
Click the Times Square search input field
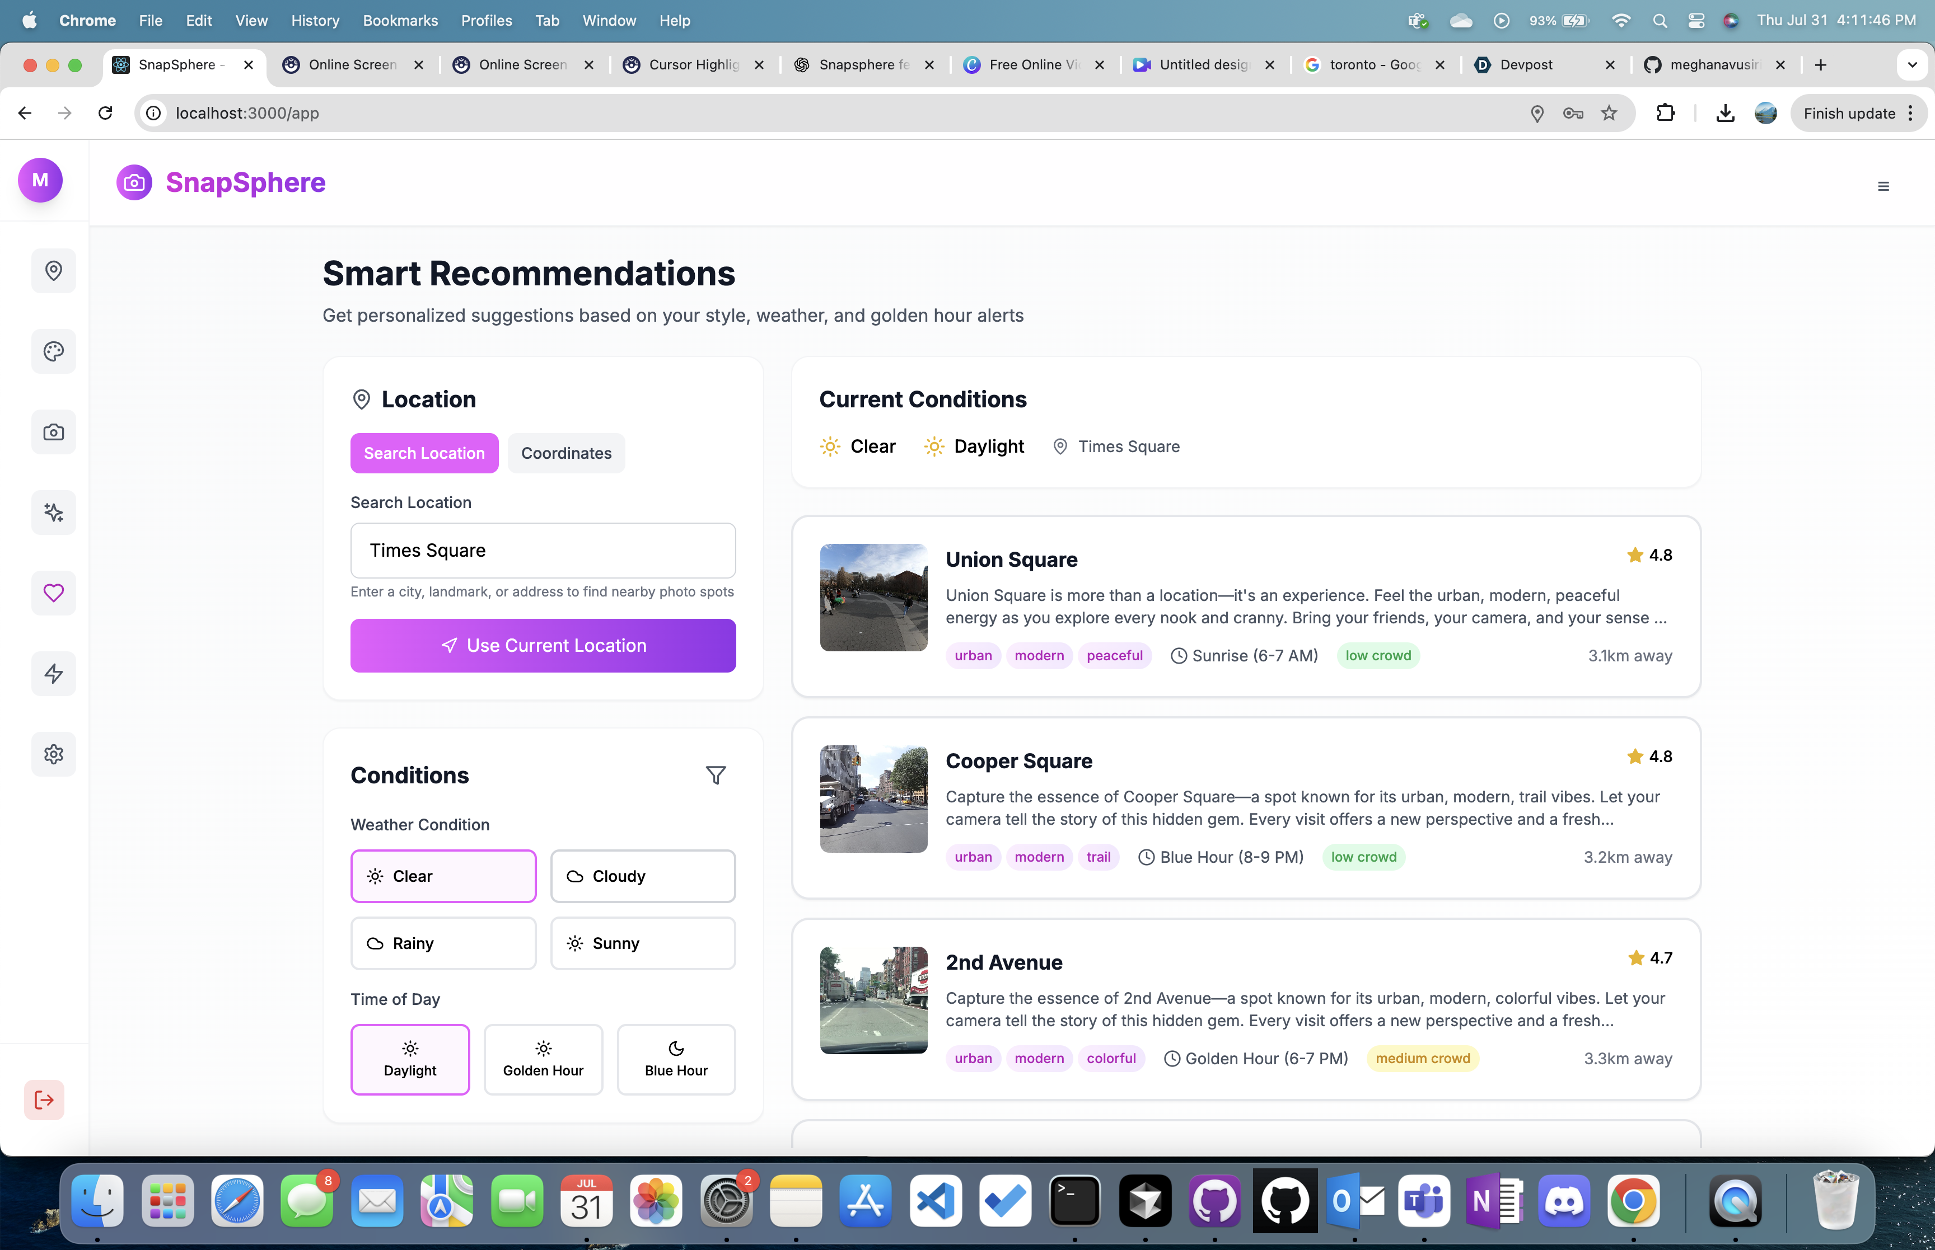point(543,551)
